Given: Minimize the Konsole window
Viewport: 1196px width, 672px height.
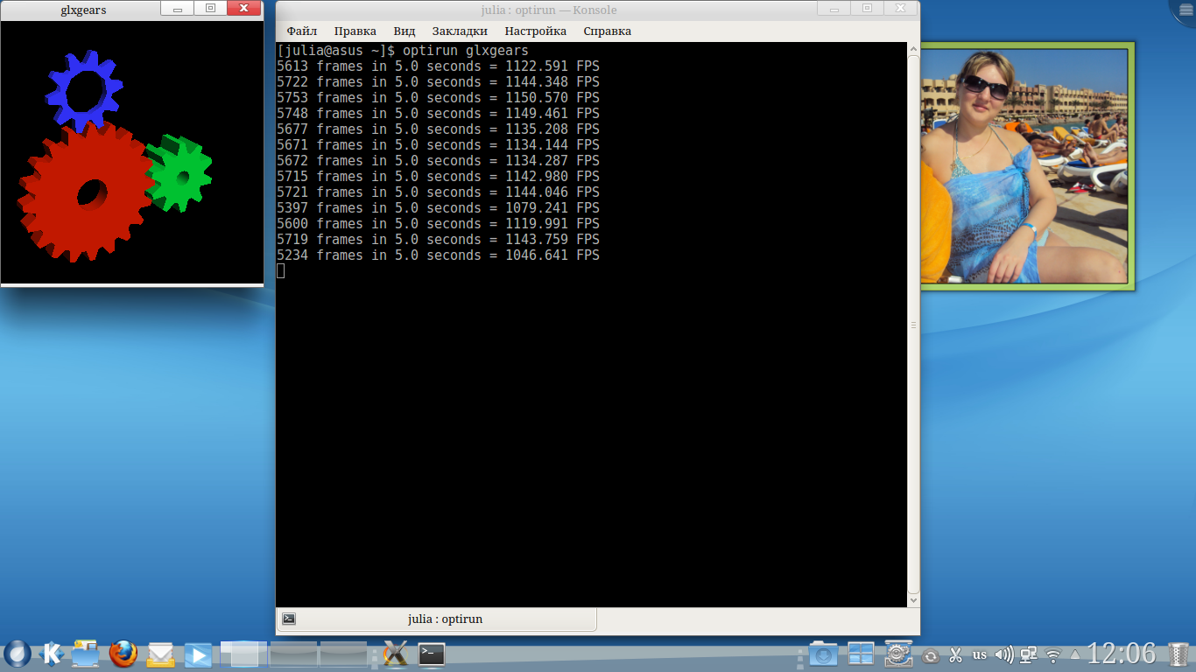Looking at the screenshot, I should pos(834,9).
